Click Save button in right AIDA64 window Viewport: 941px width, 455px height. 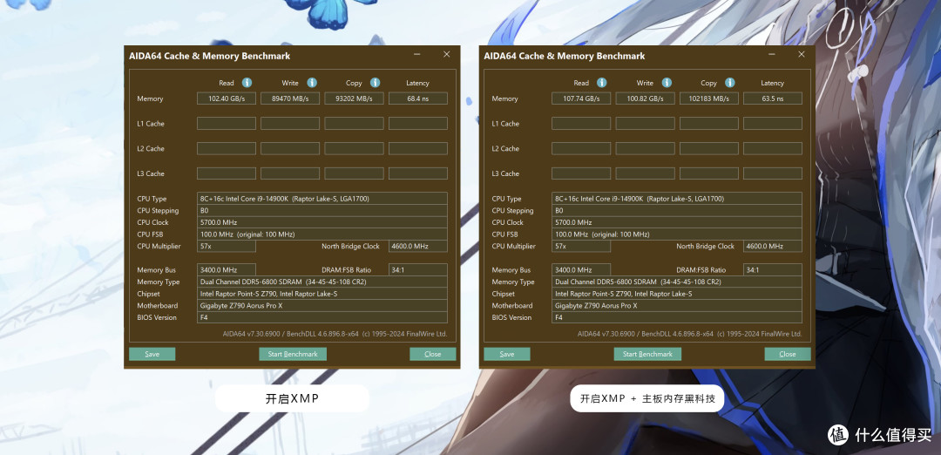(x=506, y=354)
